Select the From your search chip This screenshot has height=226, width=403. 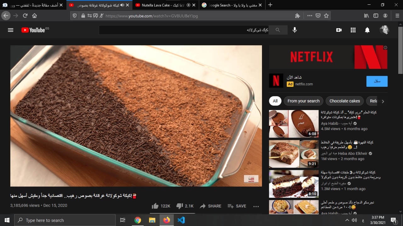click(x=304, y=101)
